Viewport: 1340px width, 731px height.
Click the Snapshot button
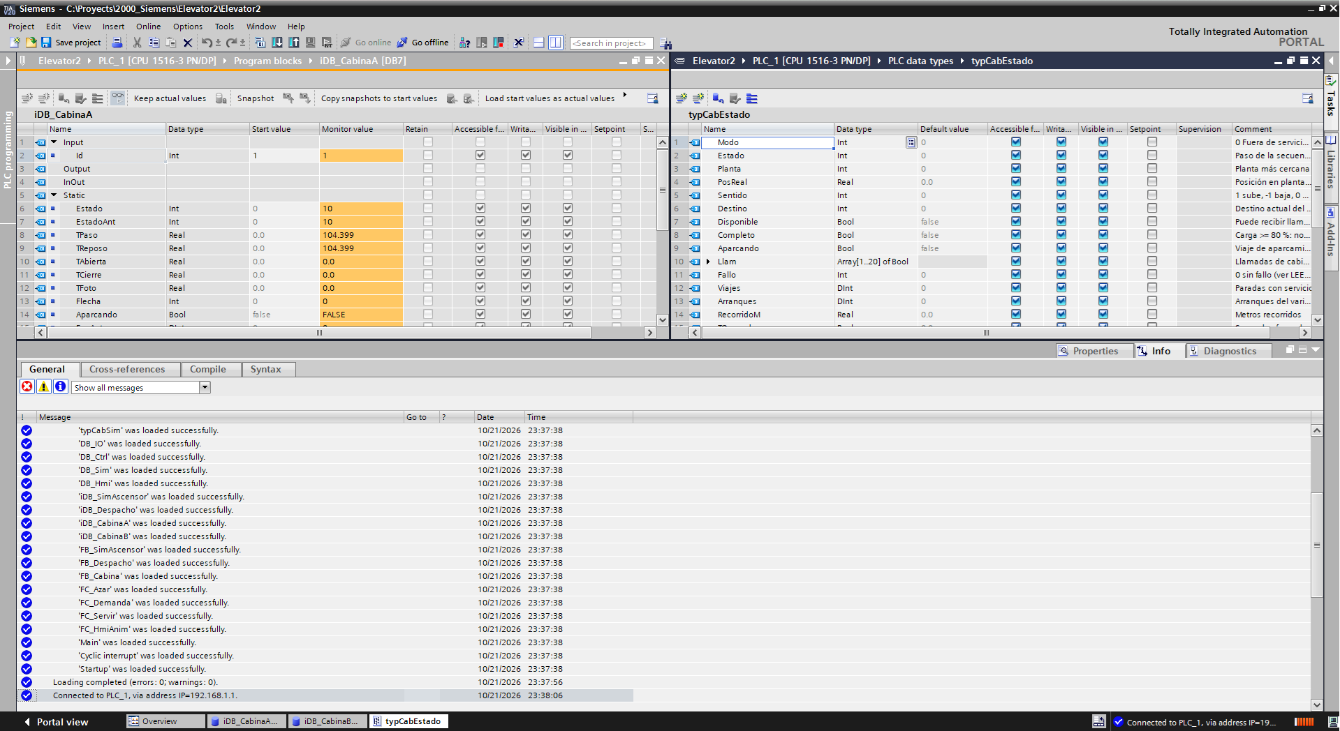click(x=256, y=98)
